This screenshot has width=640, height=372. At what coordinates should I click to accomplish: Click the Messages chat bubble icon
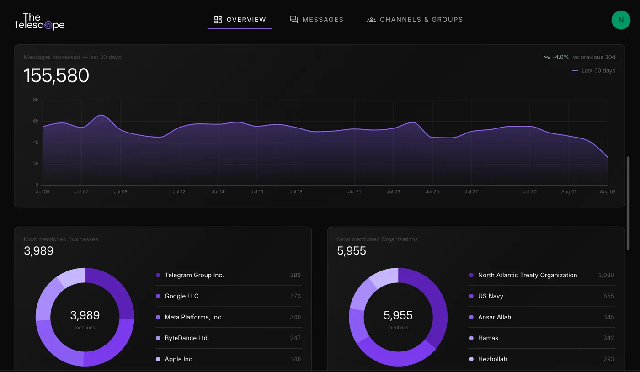[x=294, y=20]
